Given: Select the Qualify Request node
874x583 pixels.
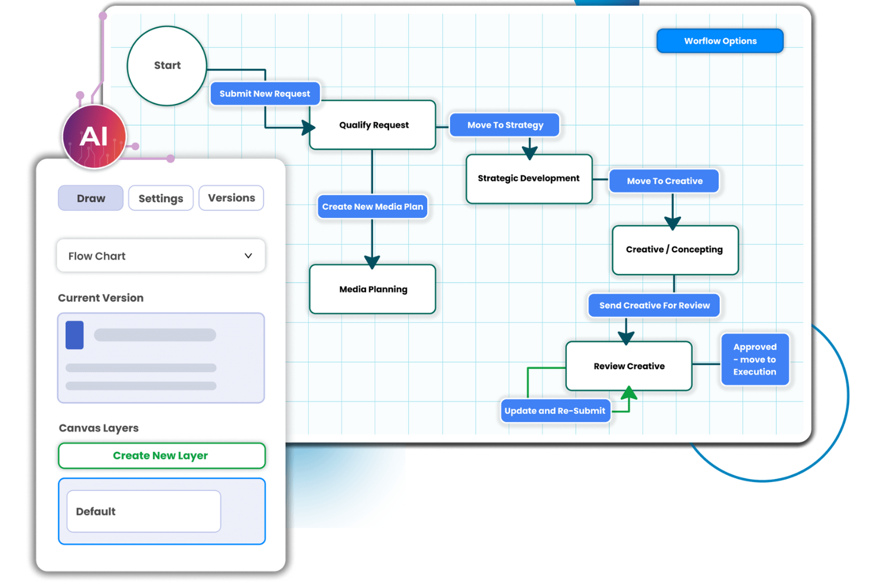Looking at the screenshot, I should [373, 125].
